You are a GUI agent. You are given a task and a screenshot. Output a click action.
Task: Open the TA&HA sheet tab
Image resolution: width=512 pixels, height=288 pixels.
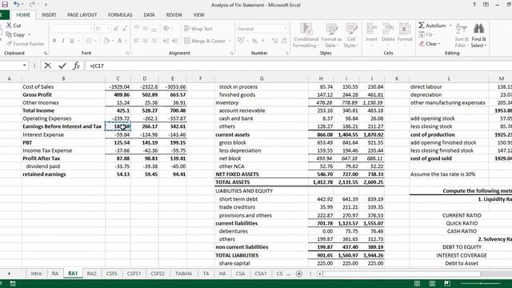tap(183, 274)
